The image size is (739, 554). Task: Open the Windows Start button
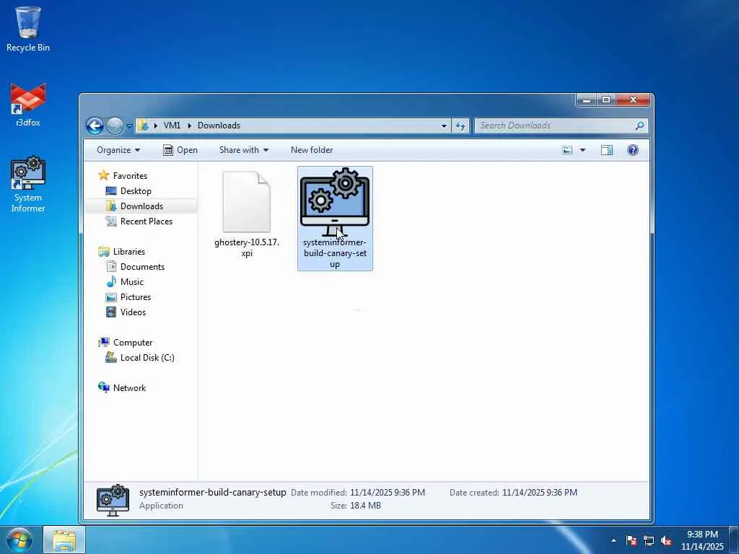coord(19,540)
